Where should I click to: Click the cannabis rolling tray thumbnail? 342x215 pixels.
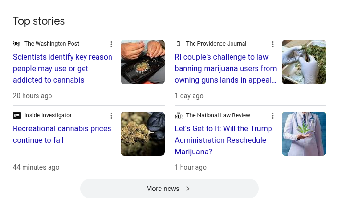tap(143, 62)
